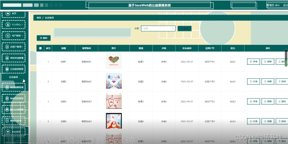This screenshot has height=144, width=288.
Task: Click the batch 删除 button above the table
Action: 44,38
